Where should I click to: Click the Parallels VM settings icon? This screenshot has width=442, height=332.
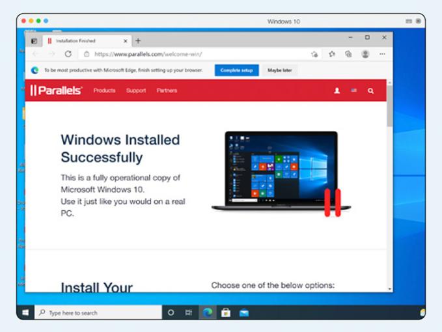(x=419, y=21)
